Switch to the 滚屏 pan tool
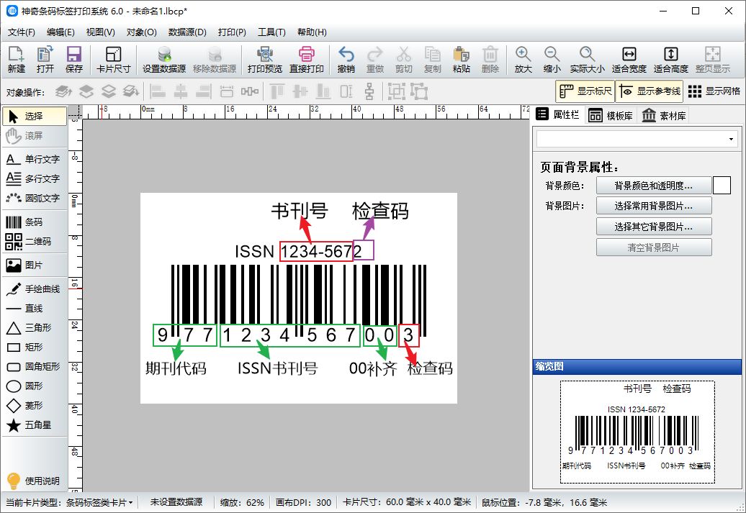 (34, 136)
